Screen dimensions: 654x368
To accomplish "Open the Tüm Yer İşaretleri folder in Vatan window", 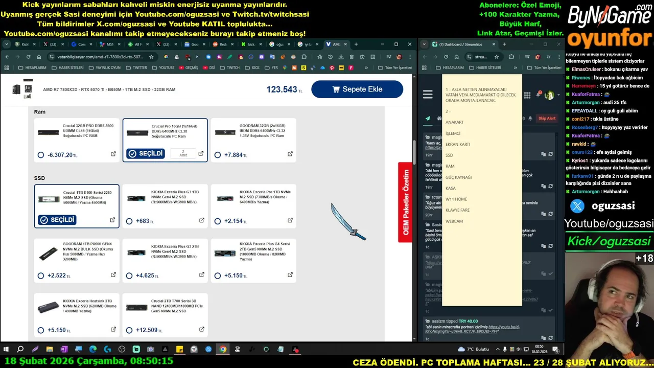I will tap(395, 67).
